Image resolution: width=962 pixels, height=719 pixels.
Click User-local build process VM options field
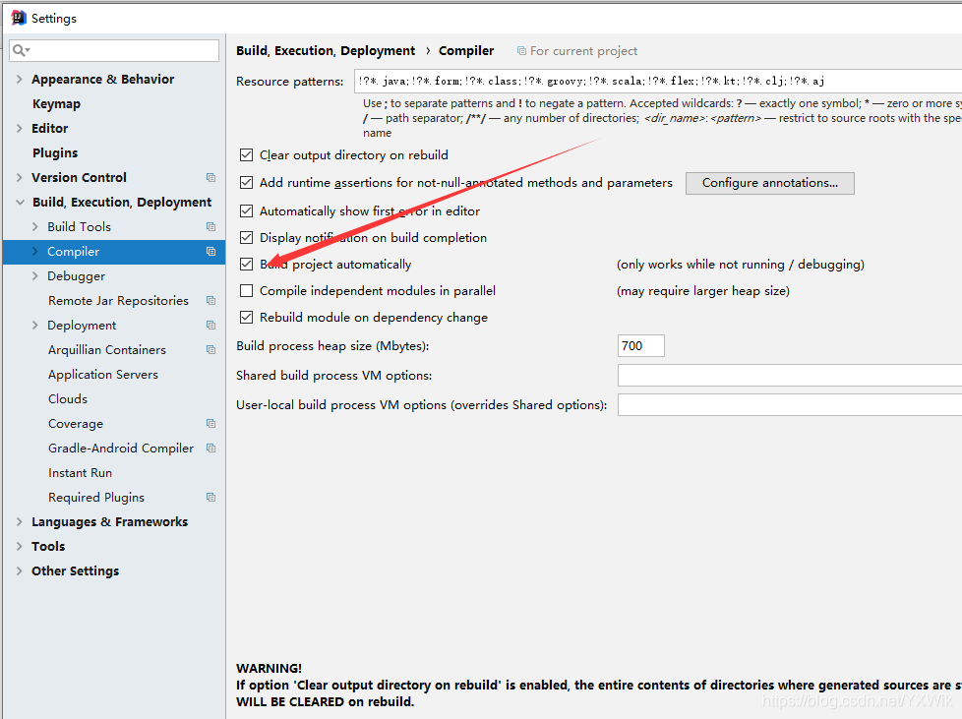pyautogui.click(x=790, y=405)
